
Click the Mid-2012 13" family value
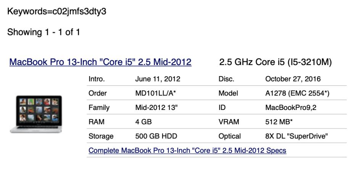tap(156, 108)
